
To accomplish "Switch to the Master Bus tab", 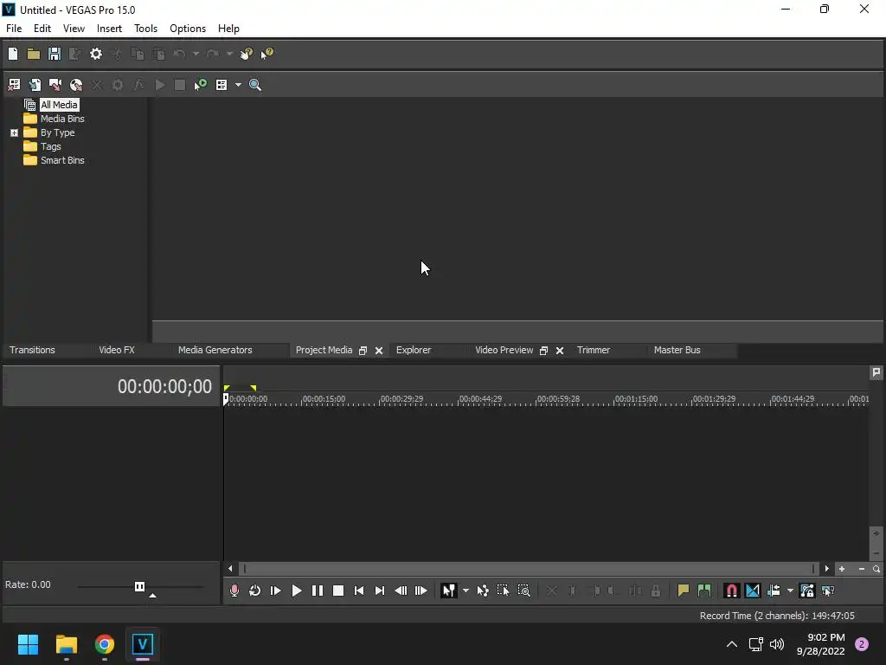I will pyautogui.click(x=677, y=350).
